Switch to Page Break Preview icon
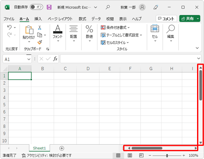 (x=141, y=155)
